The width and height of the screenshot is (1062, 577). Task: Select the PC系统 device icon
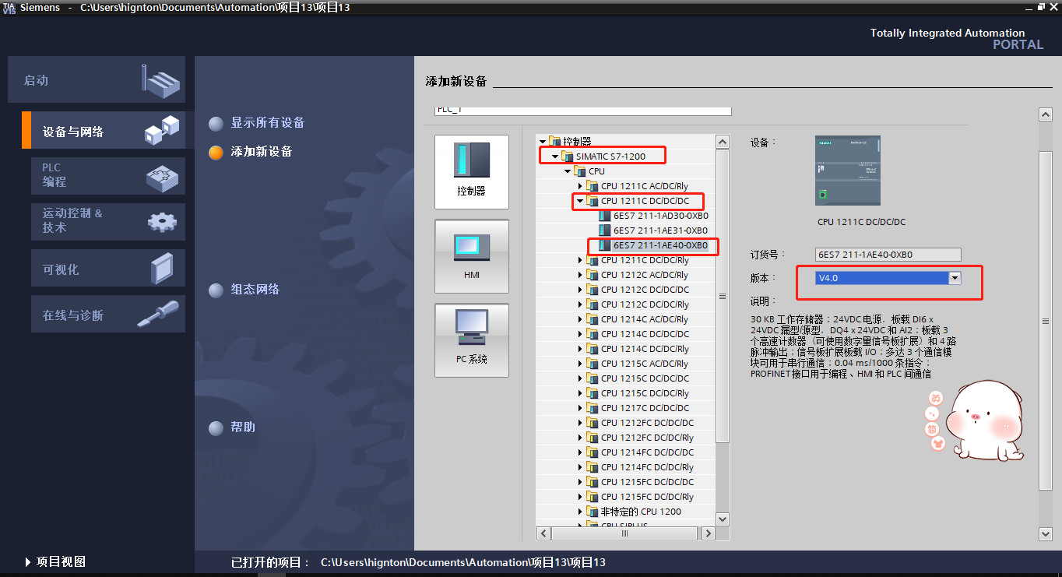(471, 340)
